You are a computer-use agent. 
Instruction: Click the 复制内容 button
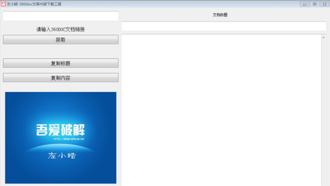click(61, 78)
